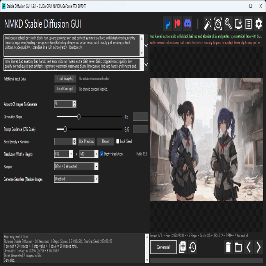Open the output folder icon
Viewport: 266px width, 266px height.
(x=238, y=247)
